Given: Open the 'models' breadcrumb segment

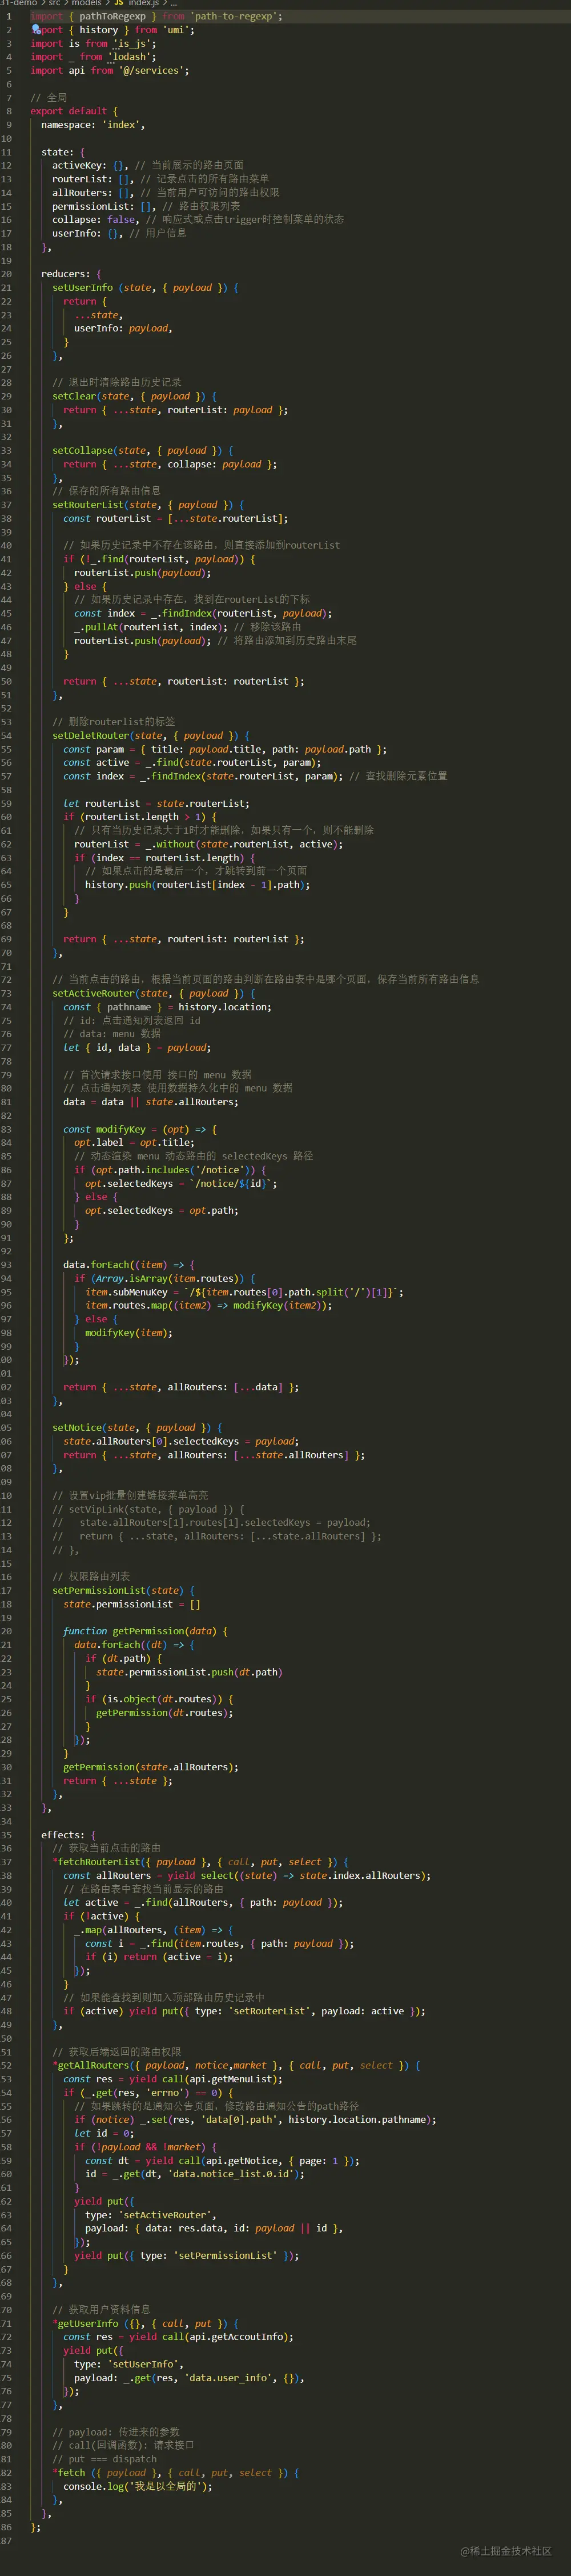Looking at the screenshot, I should click(x=86, y=3).
